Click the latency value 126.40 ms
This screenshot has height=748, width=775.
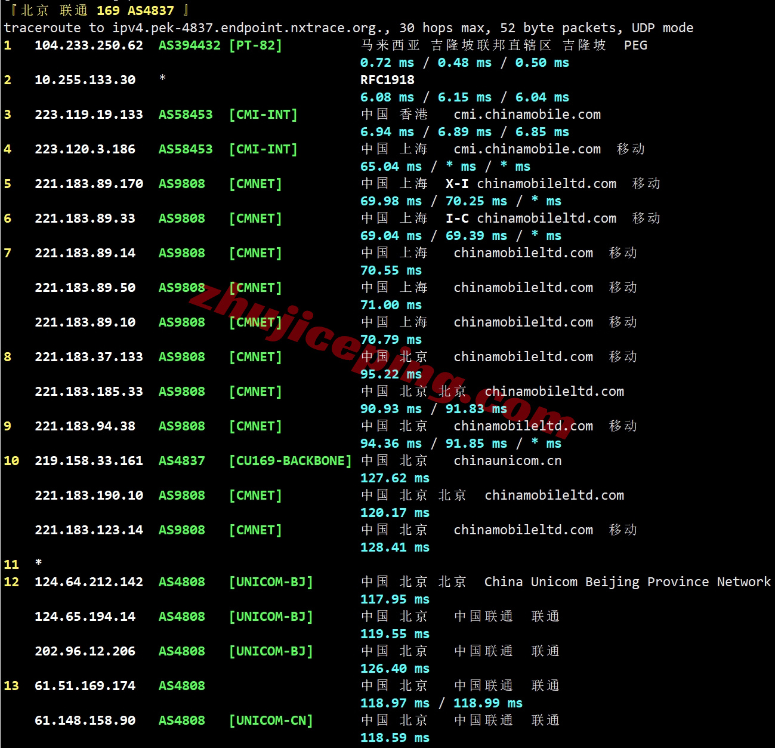pyautogui.click(x=395, y=669)
